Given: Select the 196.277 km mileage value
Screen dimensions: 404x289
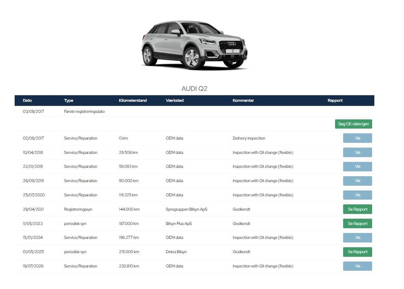Looking at the screenshot, I should (129, 237).
